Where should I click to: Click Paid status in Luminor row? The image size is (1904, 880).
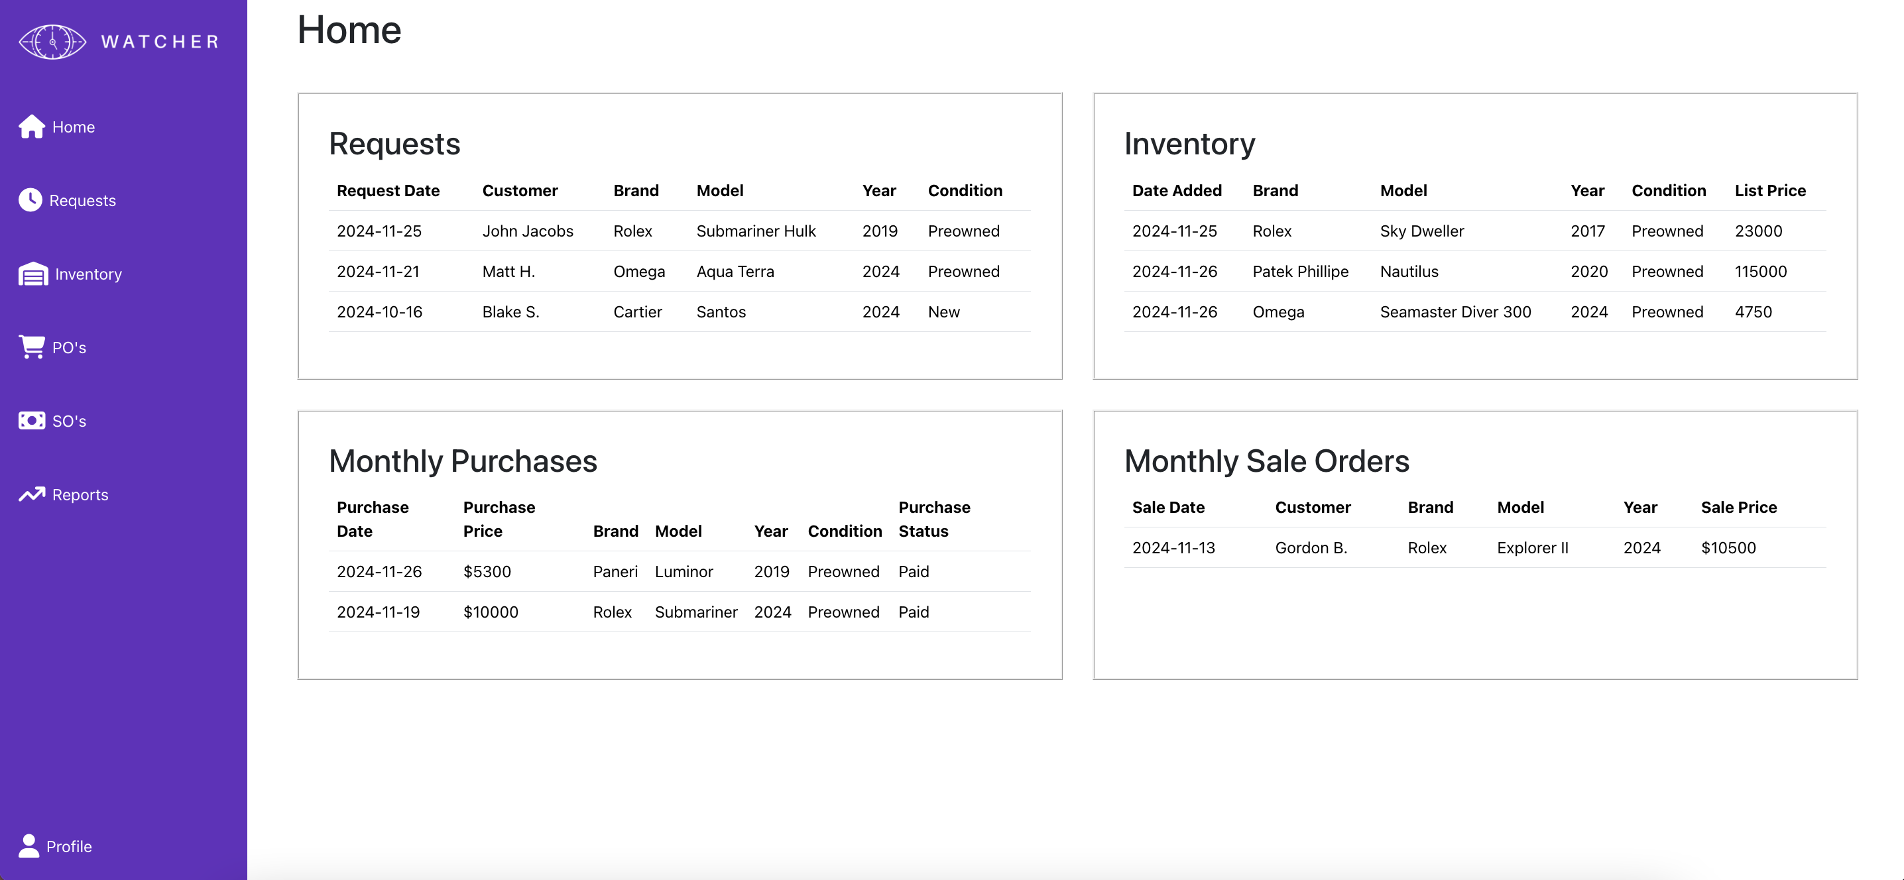(x=914, y=572)
